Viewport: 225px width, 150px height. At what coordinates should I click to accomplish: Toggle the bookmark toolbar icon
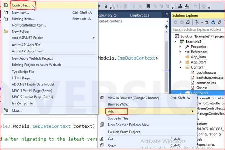148,6
